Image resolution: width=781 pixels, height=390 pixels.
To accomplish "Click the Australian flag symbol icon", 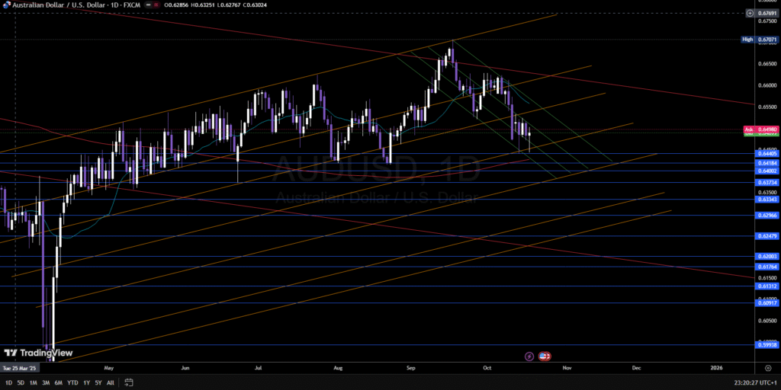I will click(x=7, y=4).
